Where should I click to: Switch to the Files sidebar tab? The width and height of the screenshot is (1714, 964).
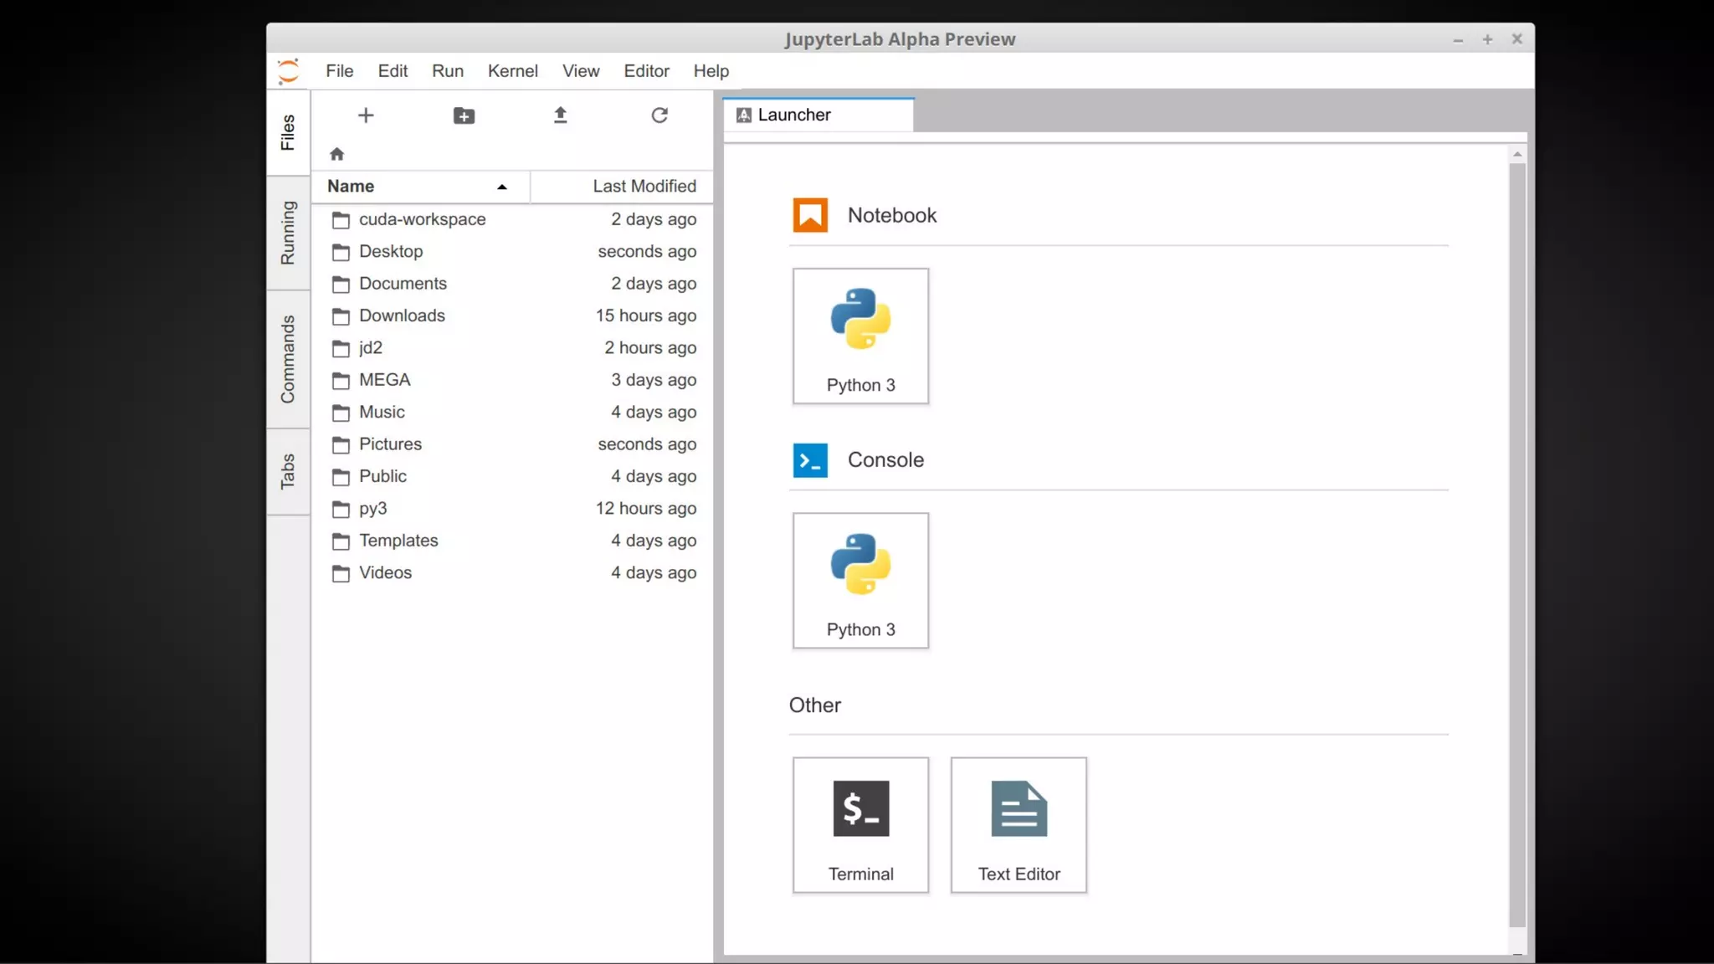(288, 132)
